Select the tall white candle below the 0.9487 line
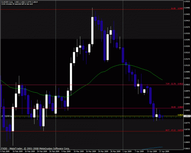The height and width of the screenshot is (153, 191). (93, 31)
